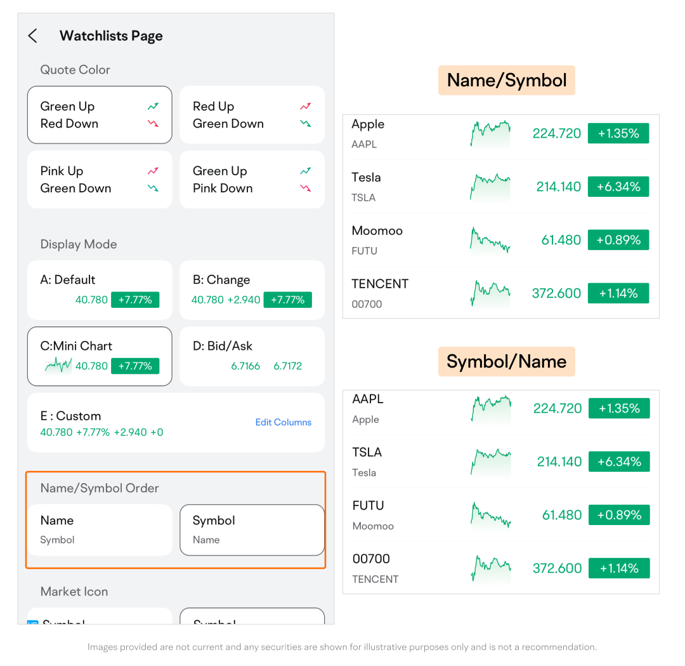Click the red down arrow icon in Green Up Red Down
Screen dimensions: 685x666
[x=153, y=124]
